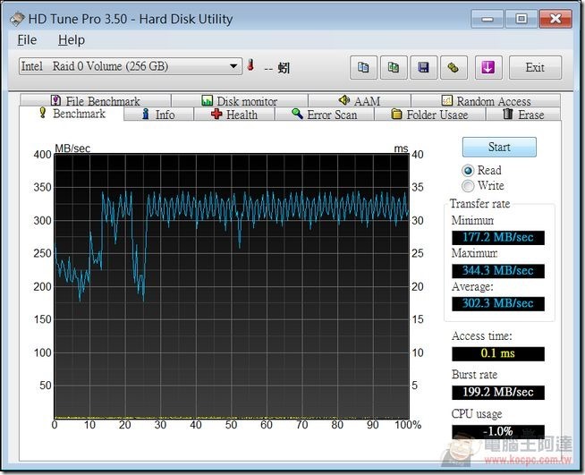
Task: Click the HD Tune title bar app icon
Action: click(17, 20)
